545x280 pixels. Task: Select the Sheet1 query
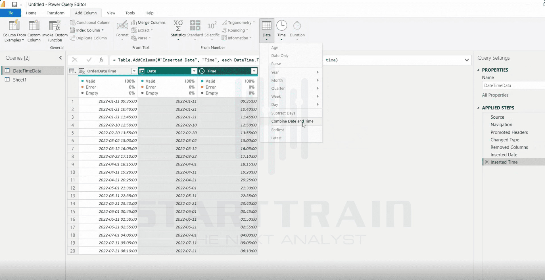tap(33, 80)
